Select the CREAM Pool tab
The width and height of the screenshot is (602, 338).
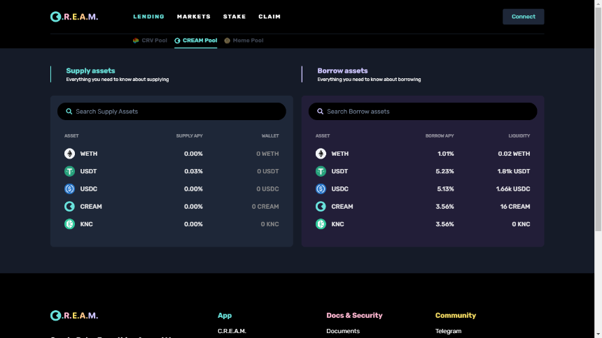coord(196,41)
